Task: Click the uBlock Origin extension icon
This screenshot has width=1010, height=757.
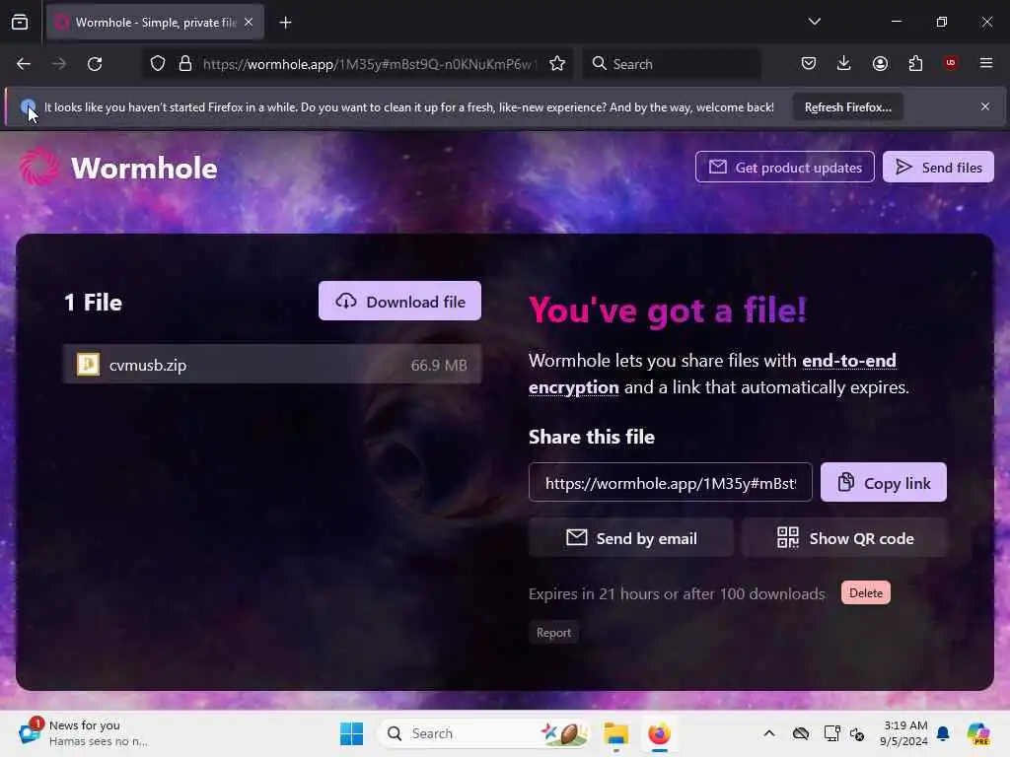Action: click(x=950, y=63)
